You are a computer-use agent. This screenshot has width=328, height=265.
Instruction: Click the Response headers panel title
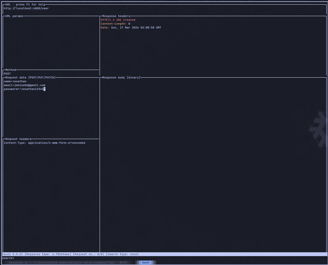(116, 16)
